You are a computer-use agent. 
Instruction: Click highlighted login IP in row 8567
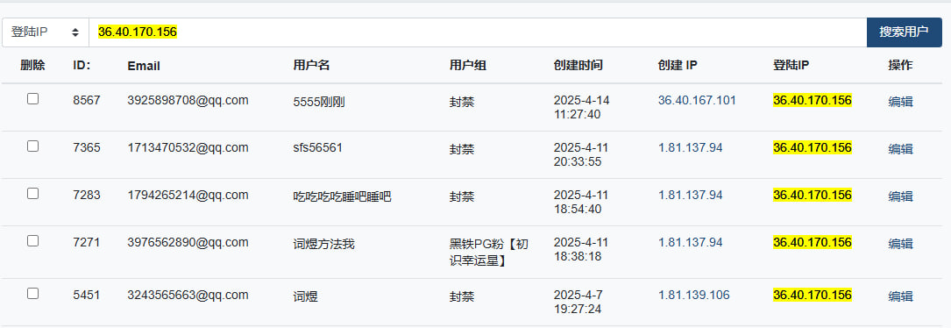click(x=813, y=100)
